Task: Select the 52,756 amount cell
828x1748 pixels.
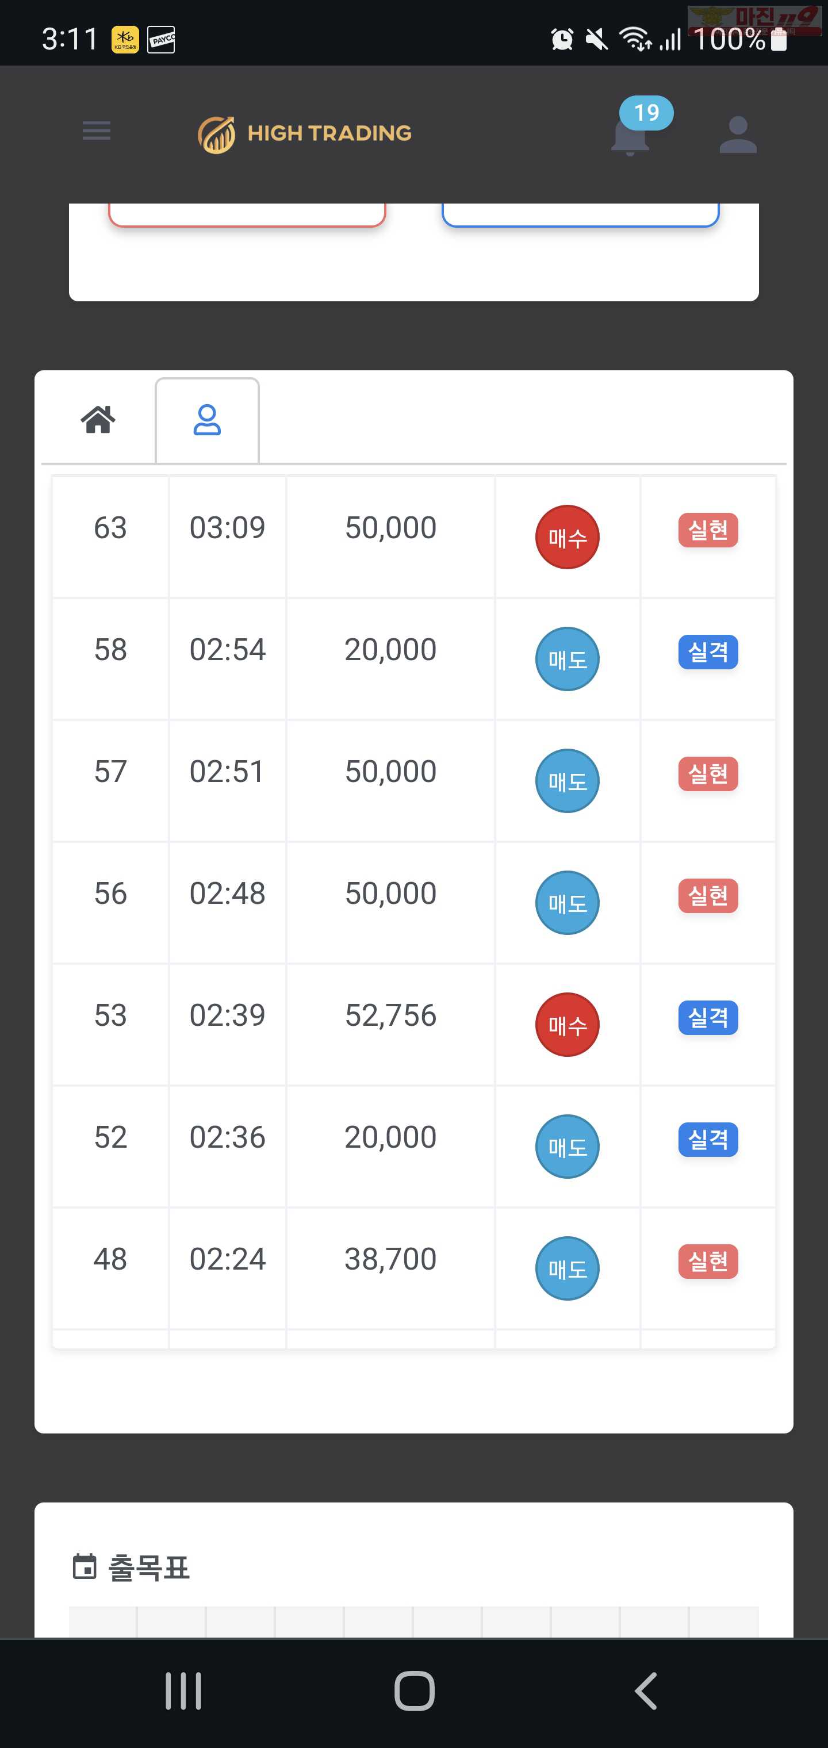Action: click(x=391, y=1025)
